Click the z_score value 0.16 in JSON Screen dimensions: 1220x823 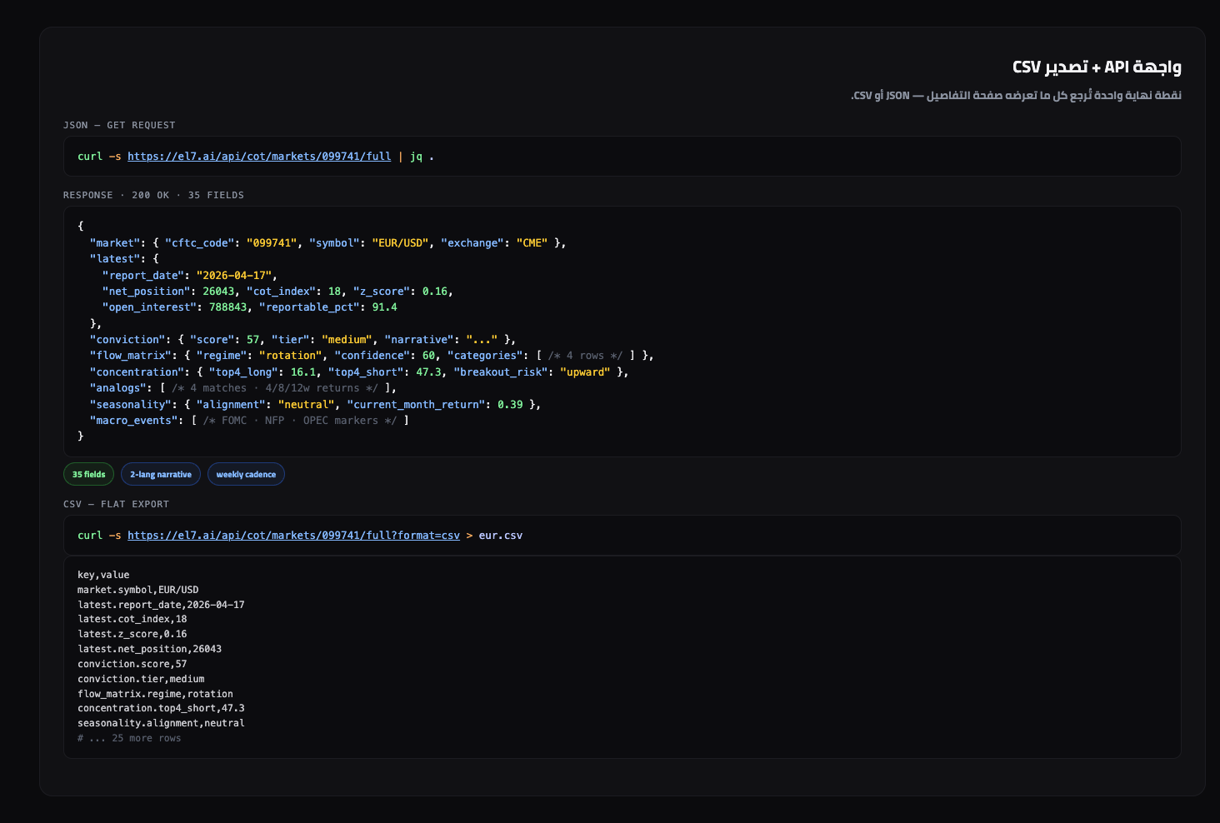[435, 292]
